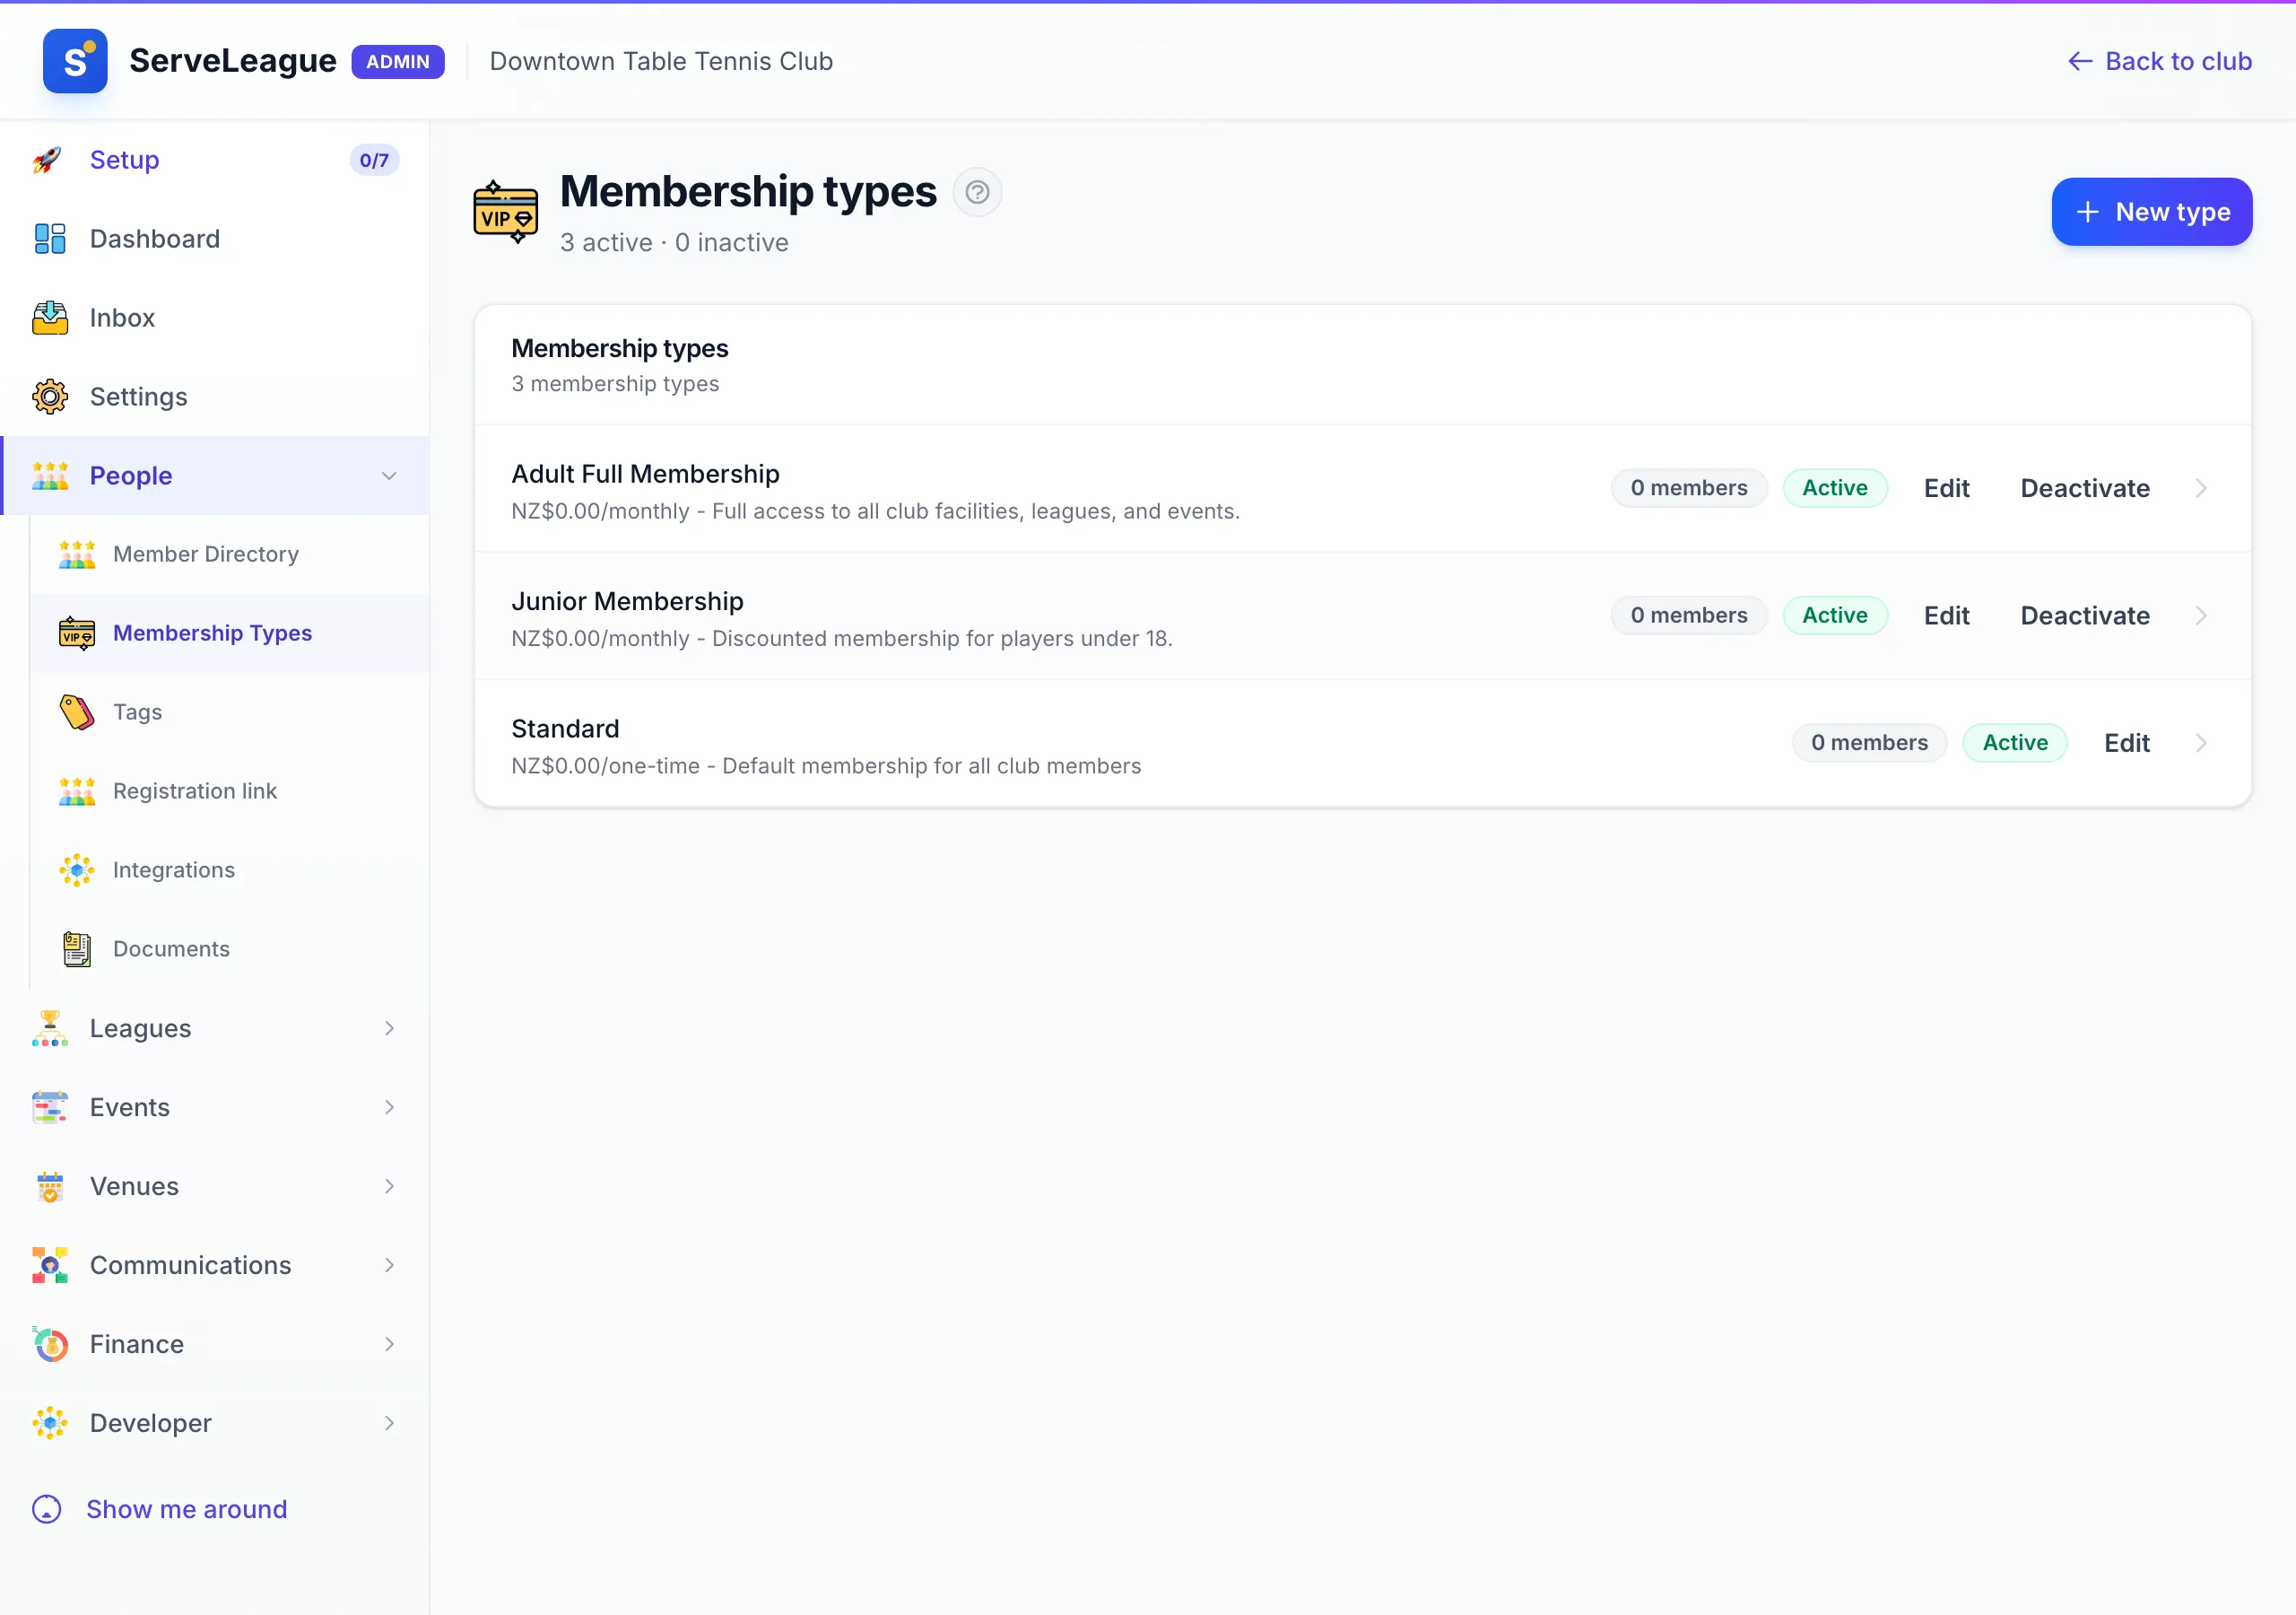Click the Downtown Table Tennis Club name
The image size is (2296, 1615).
point(661,62)
